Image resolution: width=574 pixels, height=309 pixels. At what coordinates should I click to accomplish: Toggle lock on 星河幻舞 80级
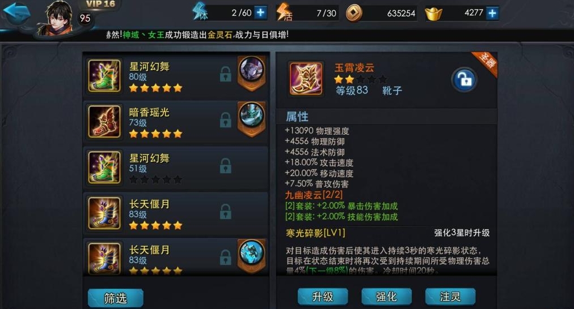(226, 74)
